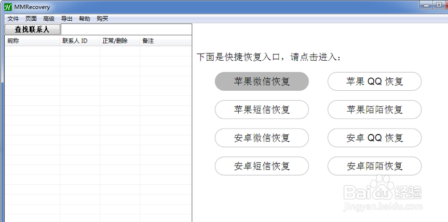Open the 帮助 menu
Screen dimensions: 448x222
[x=85, y=19]
